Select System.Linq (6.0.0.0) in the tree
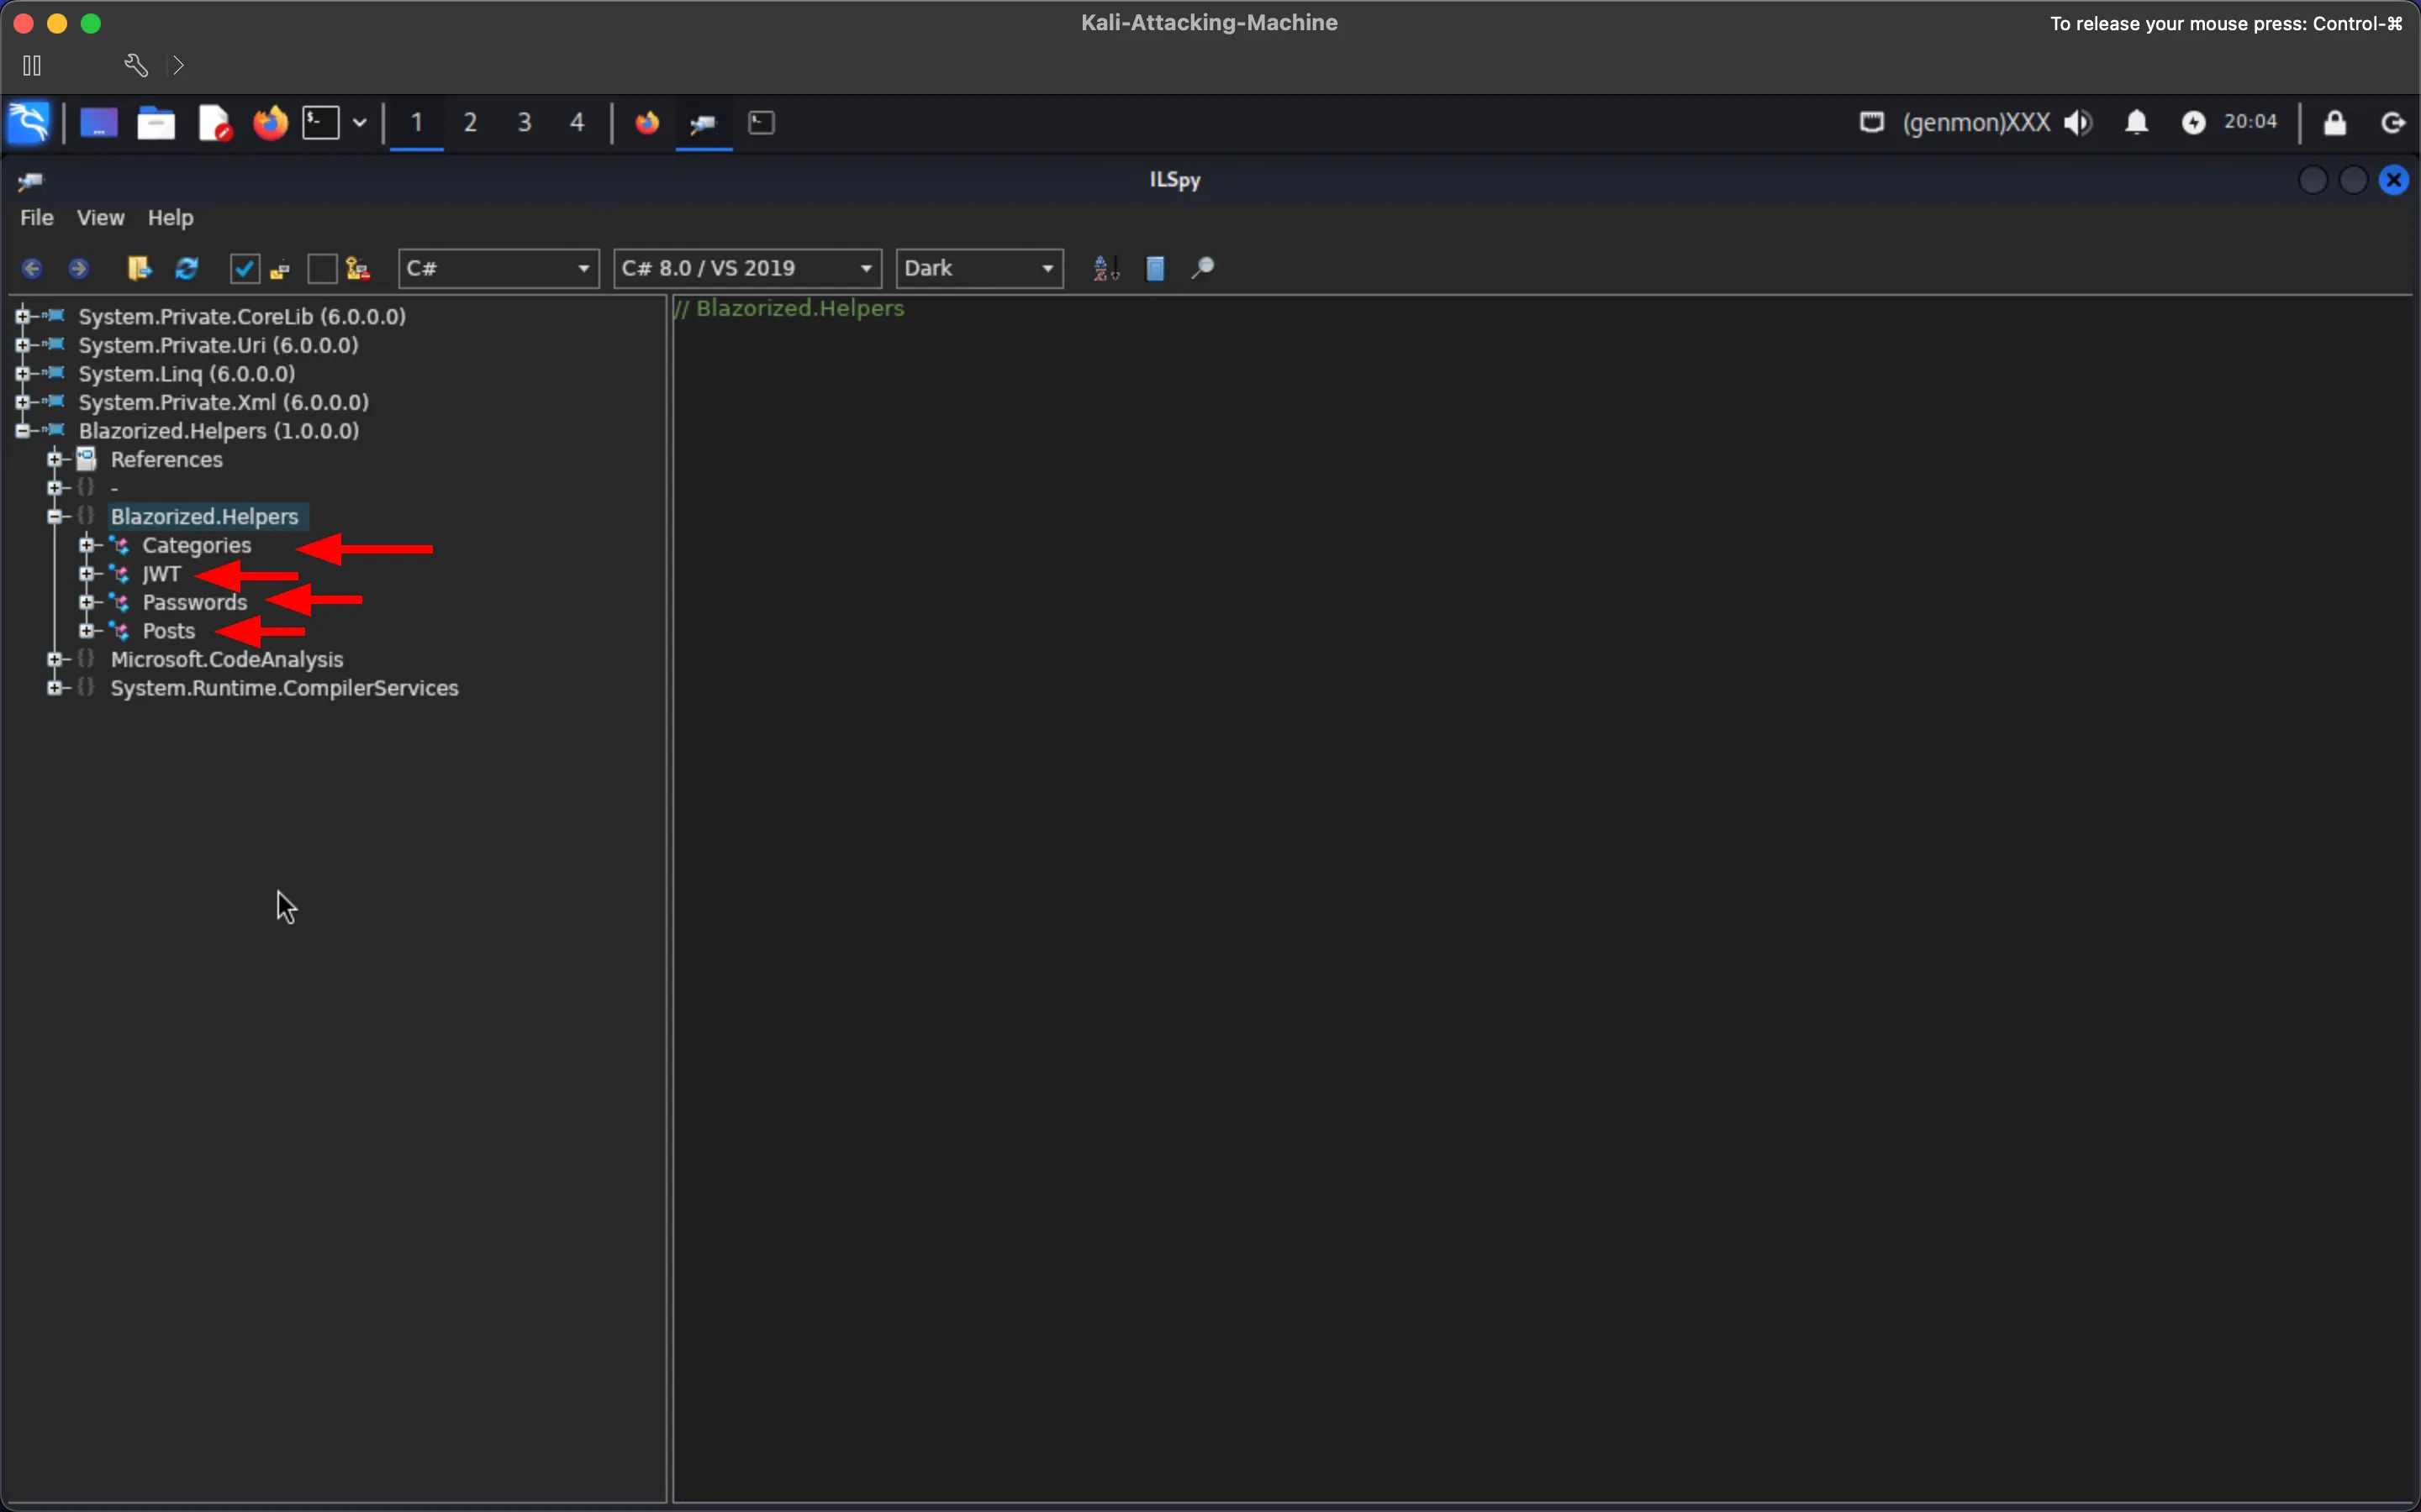 pos(187,373)
